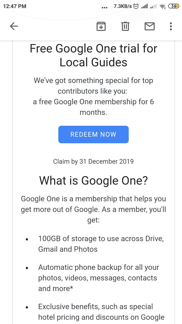Tap the "We've got something special" paragraph
Viewport: 182px width, 324px height.
[x=93, y=96]
